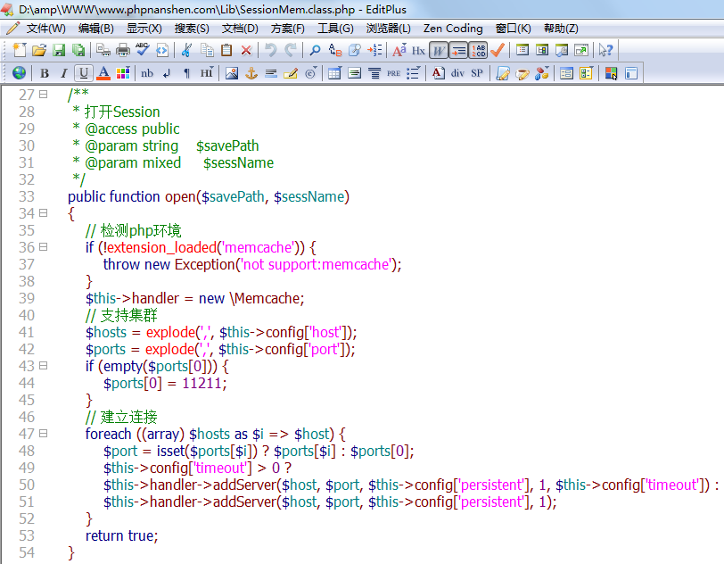Image resolution: width=724 pixels, height=564 pixels.
Task: Open the HI heading dropdown
Action: pyautogui.click(x=207, y=73)
